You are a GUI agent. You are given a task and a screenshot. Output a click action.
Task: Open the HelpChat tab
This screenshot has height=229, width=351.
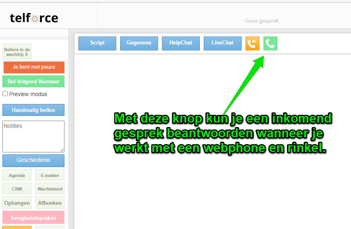[181, 43]
